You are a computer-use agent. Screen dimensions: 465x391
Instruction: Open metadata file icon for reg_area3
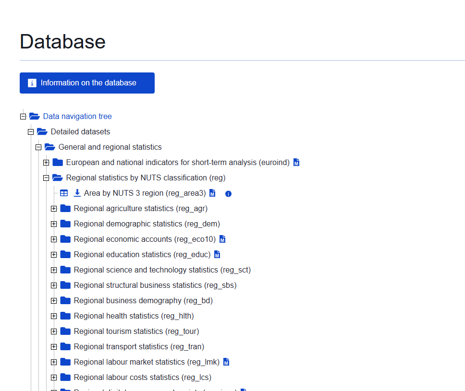[x=212, y=193]
